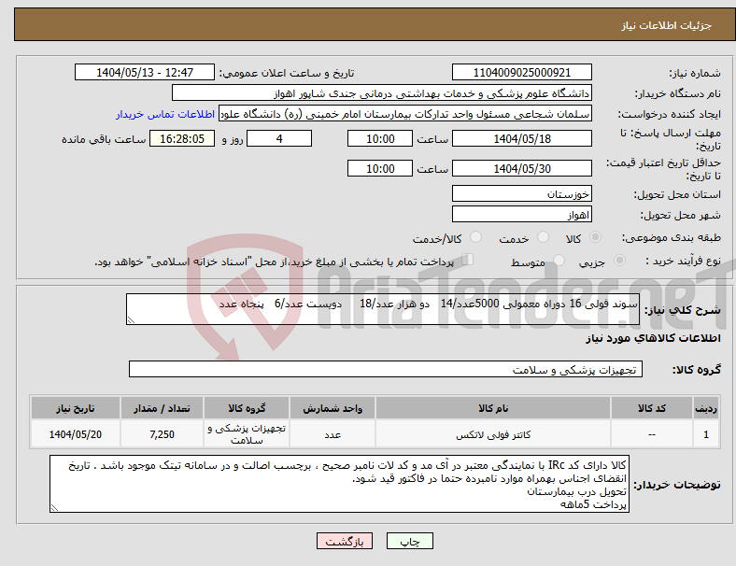Screen dimensions: 736x566
Task: Click the price validity date 1404/05/30
Action: pos(522,168)
